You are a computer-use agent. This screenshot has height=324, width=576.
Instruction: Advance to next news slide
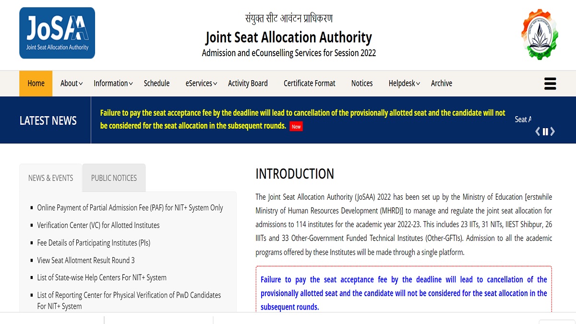[x=553, y=132]
